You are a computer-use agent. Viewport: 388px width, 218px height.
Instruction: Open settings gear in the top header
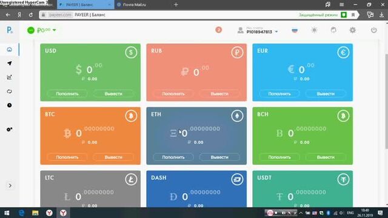point(353,30)
